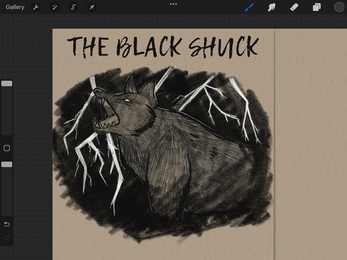347x260 pixels.
Task: Activate the Selection tool
Action: coord(73,7)
